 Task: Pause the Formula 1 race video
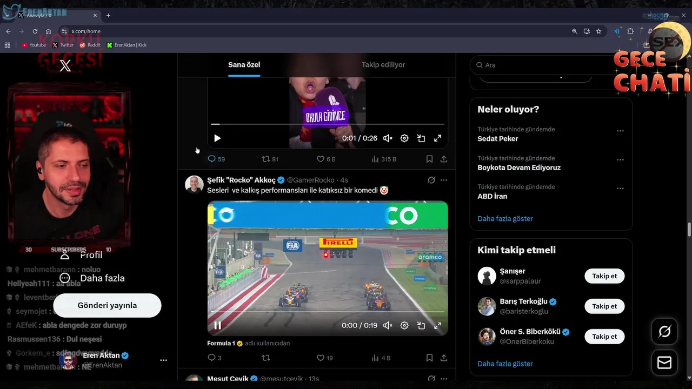[x=217, y=325]
